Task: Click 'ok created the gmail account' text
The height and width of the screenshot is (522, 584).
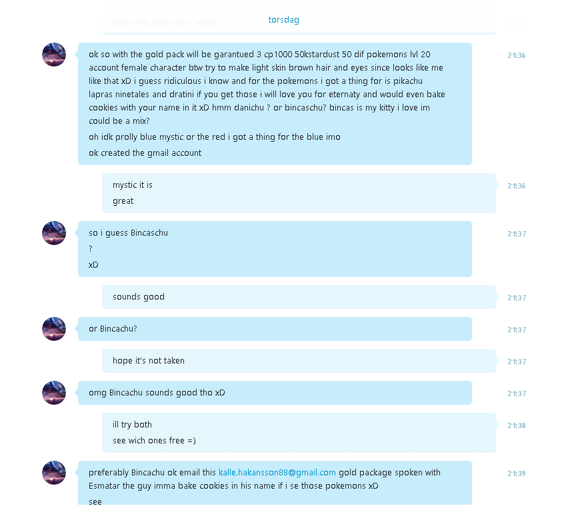Action: pyautogui.click(x=145, y=153)
